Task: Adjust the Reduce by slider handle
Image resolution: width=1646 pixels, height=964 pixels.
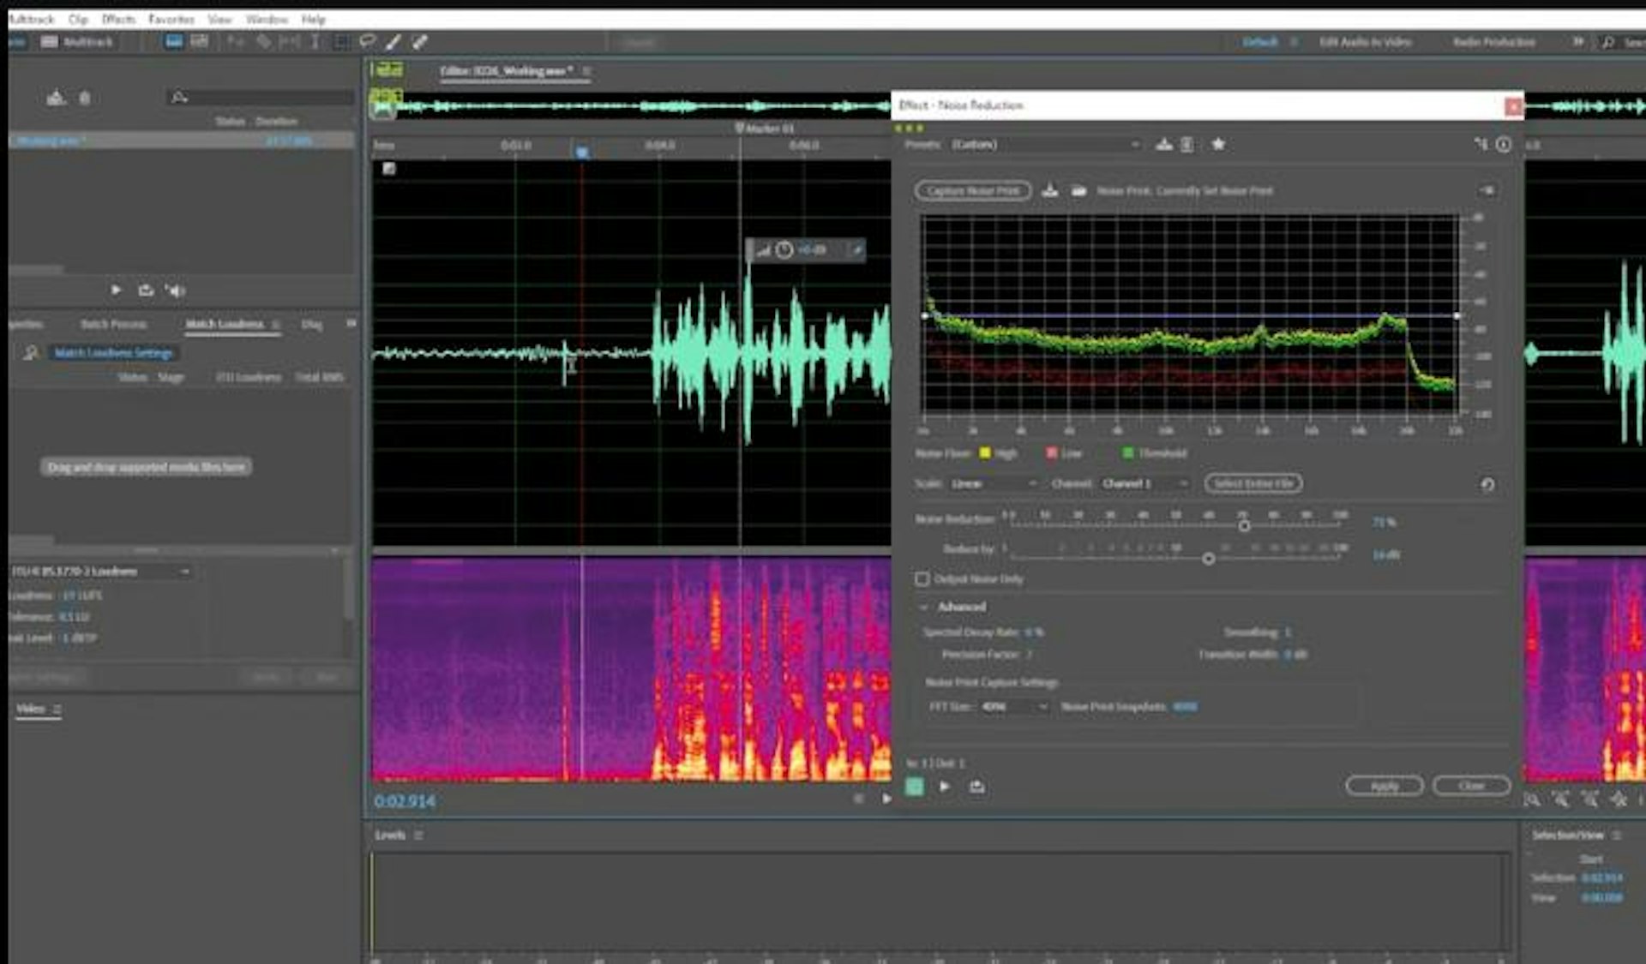Action: pos(1208,559)
